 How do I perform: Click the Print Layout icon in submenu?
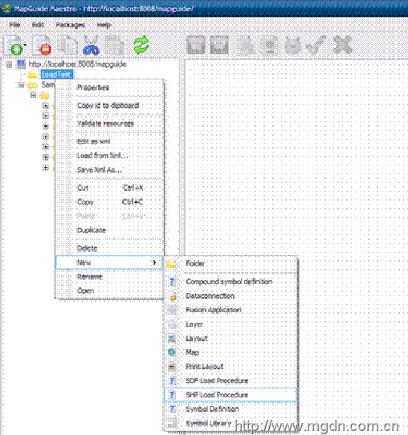(172, 367)
